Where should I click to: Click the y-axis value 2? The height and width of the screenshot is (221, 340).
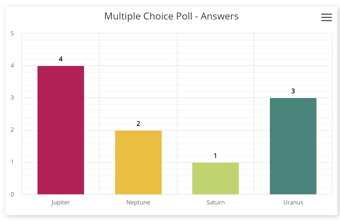(12, 130)
